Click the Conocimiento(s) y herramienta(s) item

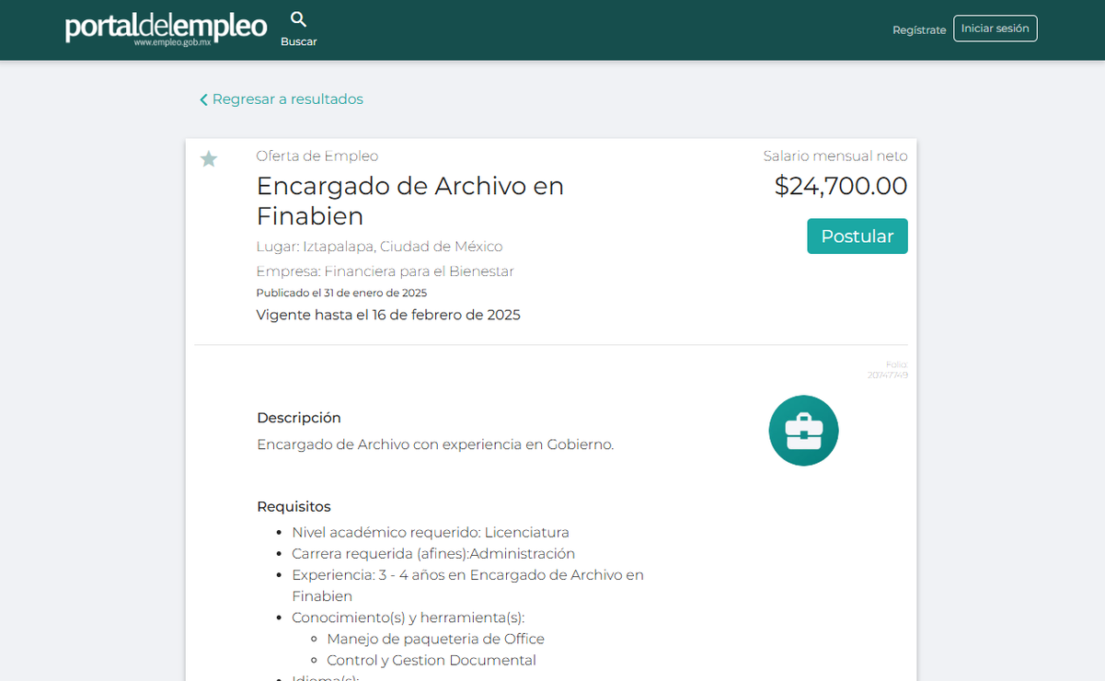pos(409,618)
